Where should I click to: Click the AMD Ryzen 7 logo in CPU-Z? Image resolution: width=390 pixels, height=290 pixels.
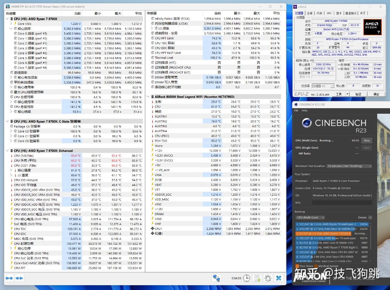pos(372,27)
